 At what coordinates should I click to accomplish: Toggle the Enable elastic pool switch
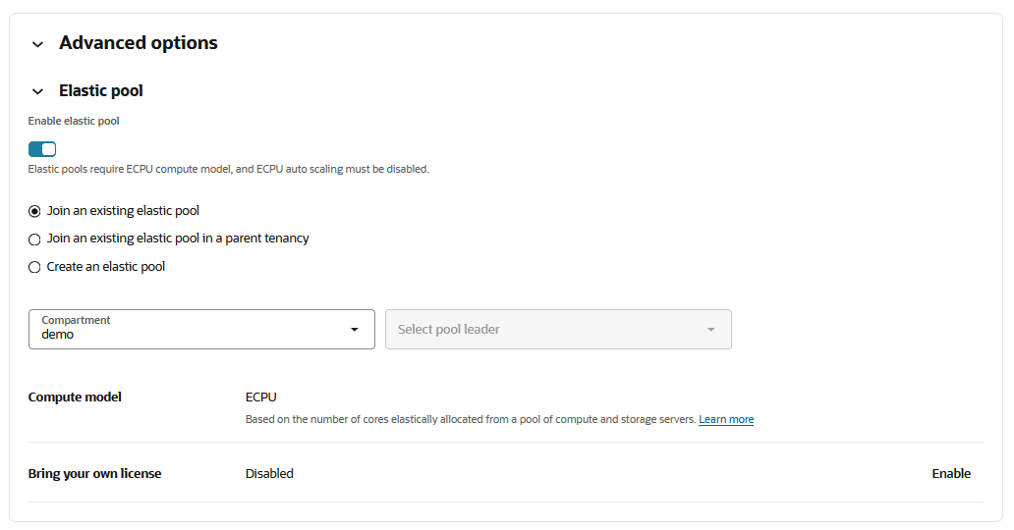pos(42,149)
